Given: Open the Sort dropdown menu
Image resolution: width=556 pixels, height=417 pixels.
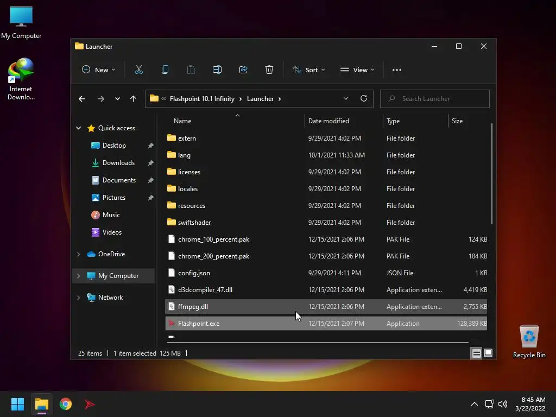Looking at the screenshot, I should (308, 70).
